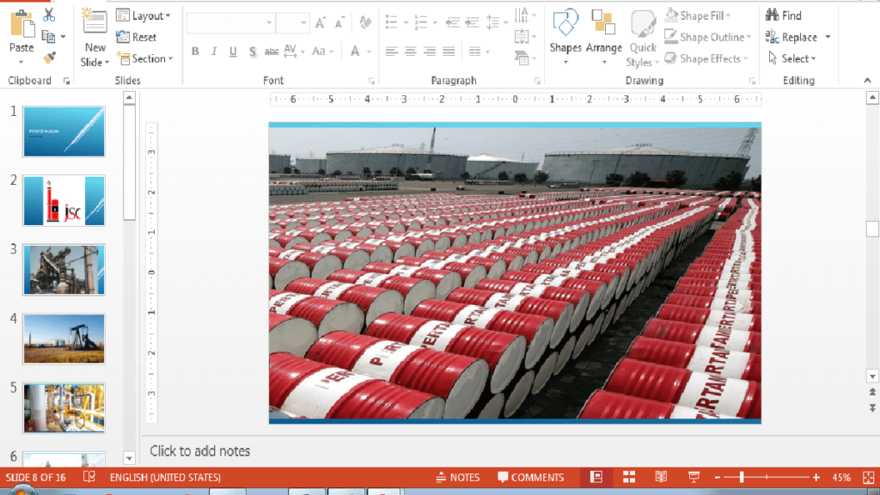The width and height of the screenshot is (880, 495).
Task: Click the Cut scissors icon
Action: (x=49, y=15)
